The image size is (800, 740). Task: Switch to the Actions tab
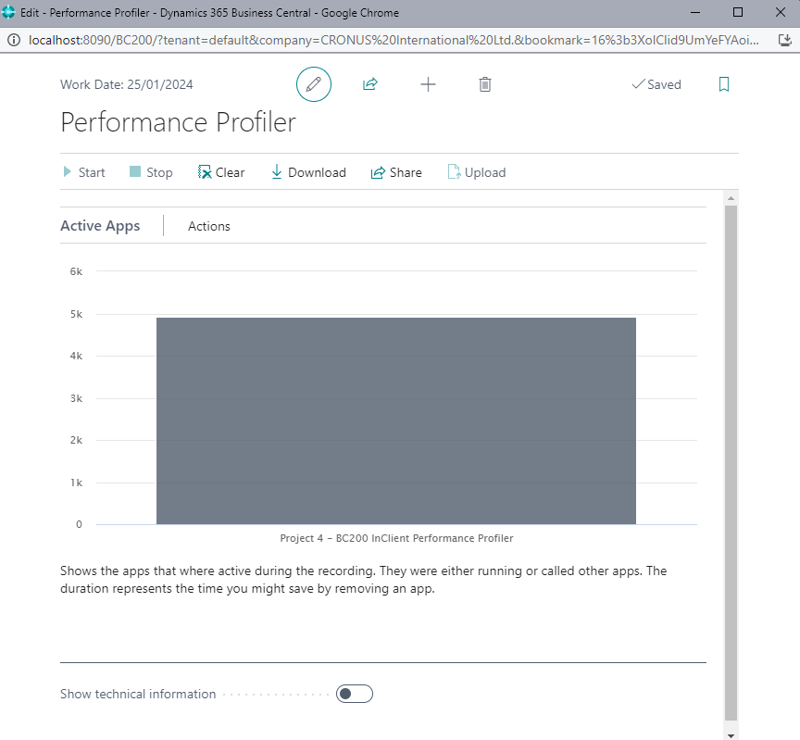point(208,225)
